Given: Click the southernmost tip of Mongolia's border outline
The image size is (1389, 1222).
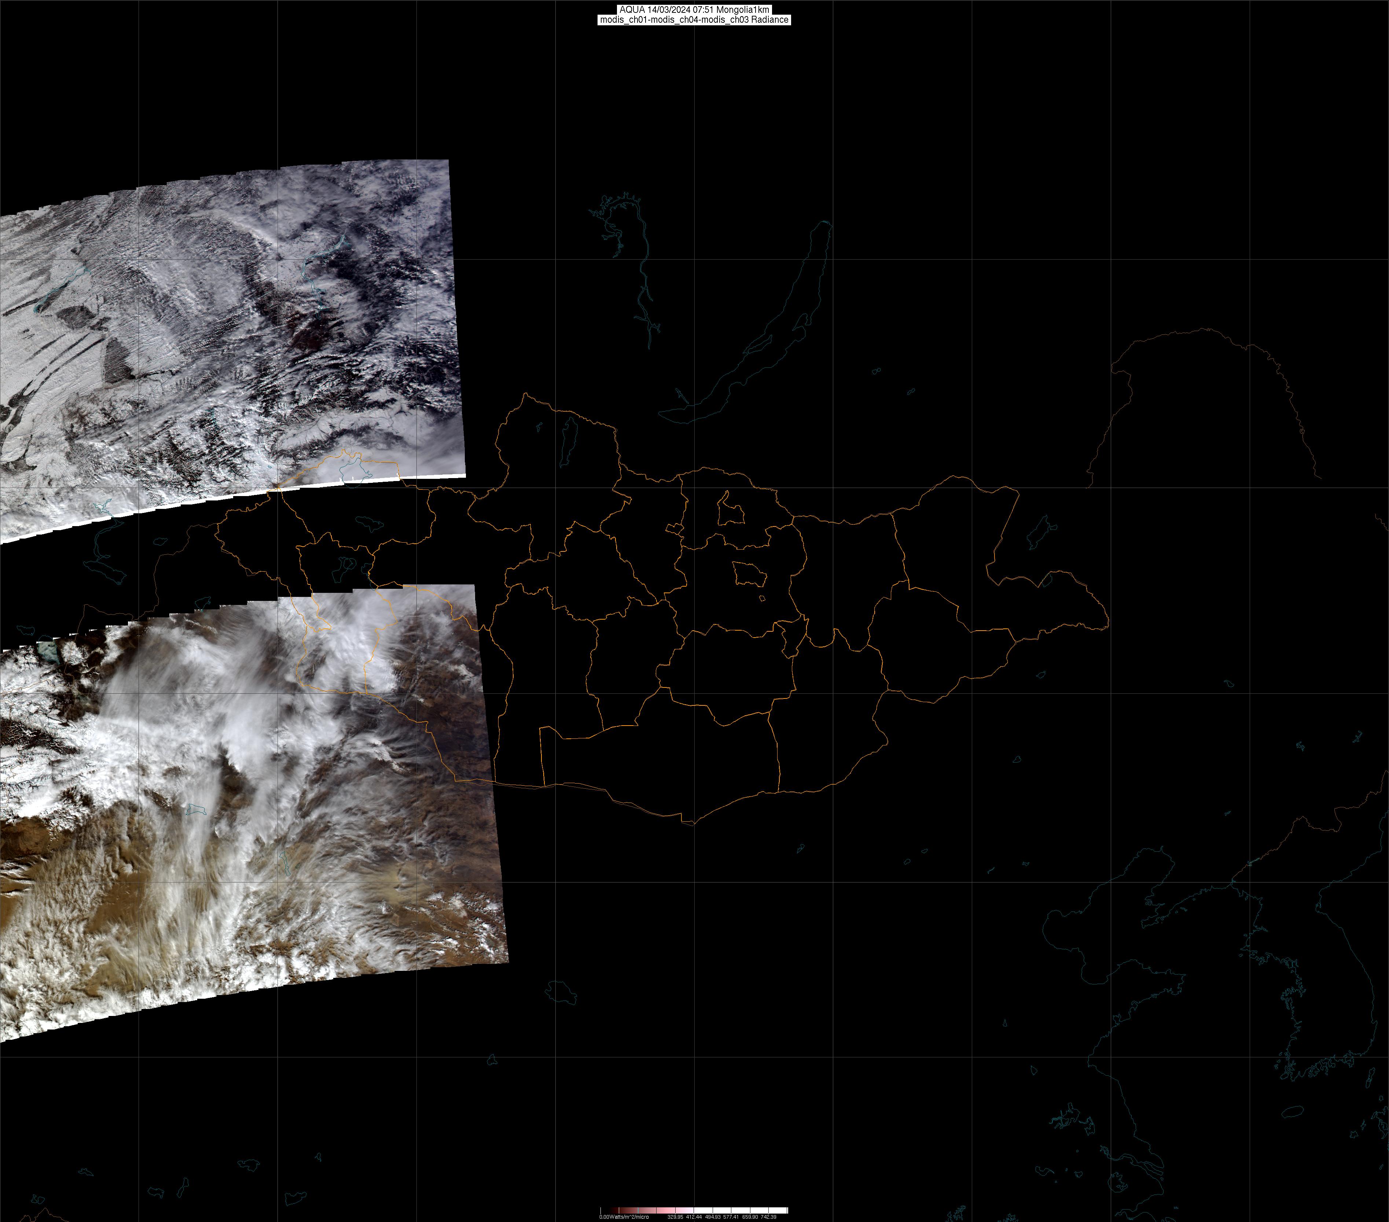Looking at the screenshot, I should click(x=693, y=825).
